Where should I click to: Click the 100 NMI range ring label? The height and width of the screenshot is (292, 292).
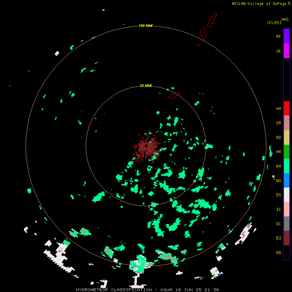click(x=146, y=26)
